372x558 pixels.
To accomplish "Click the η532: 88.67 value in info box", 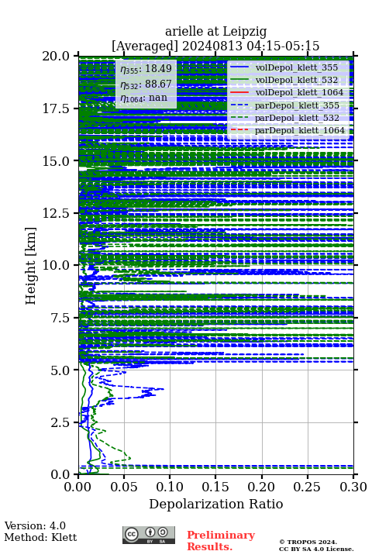I will tap(146, 84).
